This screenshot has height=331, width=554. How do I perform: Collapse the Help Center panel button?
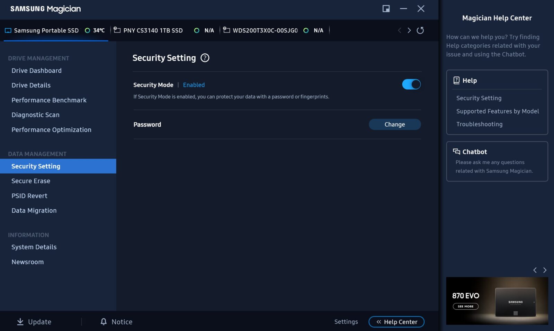(x=396, y=322)
